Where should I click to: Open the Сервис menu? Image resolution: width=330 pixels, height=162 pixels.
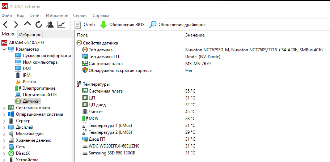click(x=80, y=16)
